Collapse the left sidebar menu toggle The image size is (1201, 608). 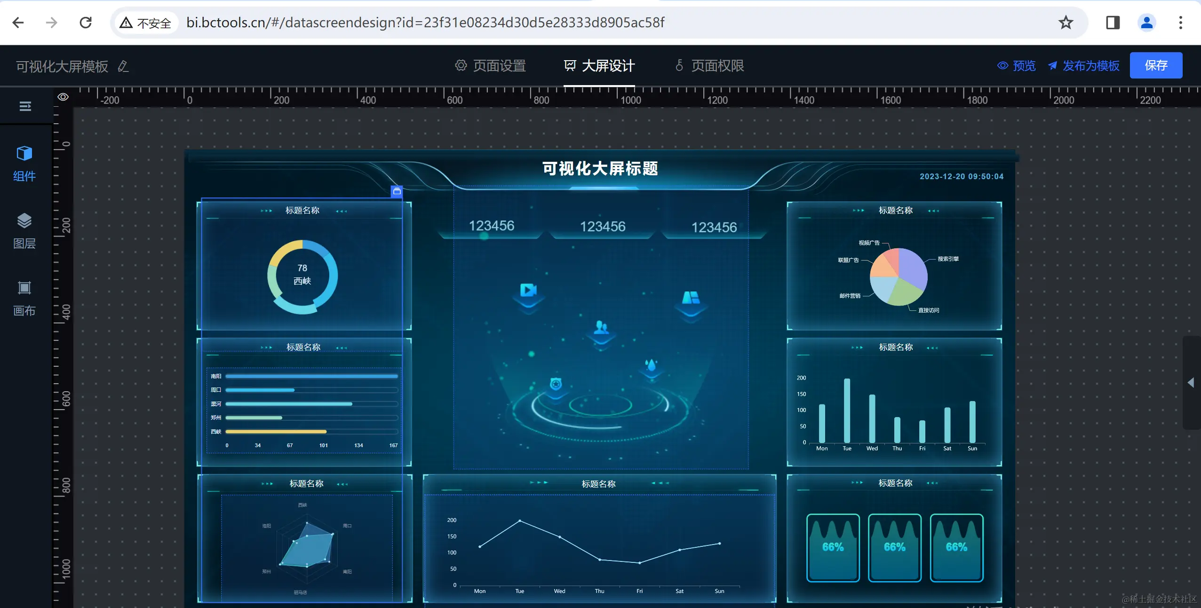[25, 106]
